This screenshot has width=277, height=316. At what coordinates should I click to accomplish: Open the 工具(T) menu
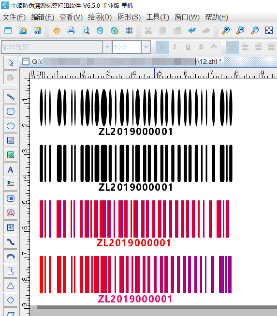tap(158, 17)
